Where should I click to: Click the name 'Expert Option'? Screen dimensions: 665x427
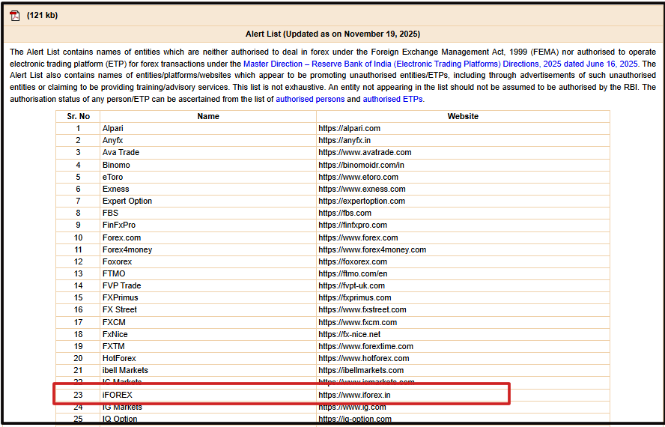click(x=127, y=201)
